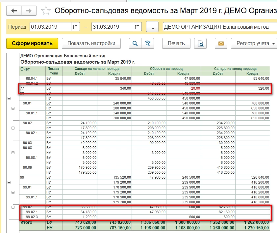Collapse the account 90.01 subgroup
The image size is (277, 233).
pyautogui.click(x=13, y=108)
